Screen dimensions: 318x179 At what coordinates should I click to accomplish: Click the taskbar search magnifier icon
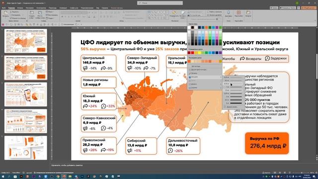(9, 177)
